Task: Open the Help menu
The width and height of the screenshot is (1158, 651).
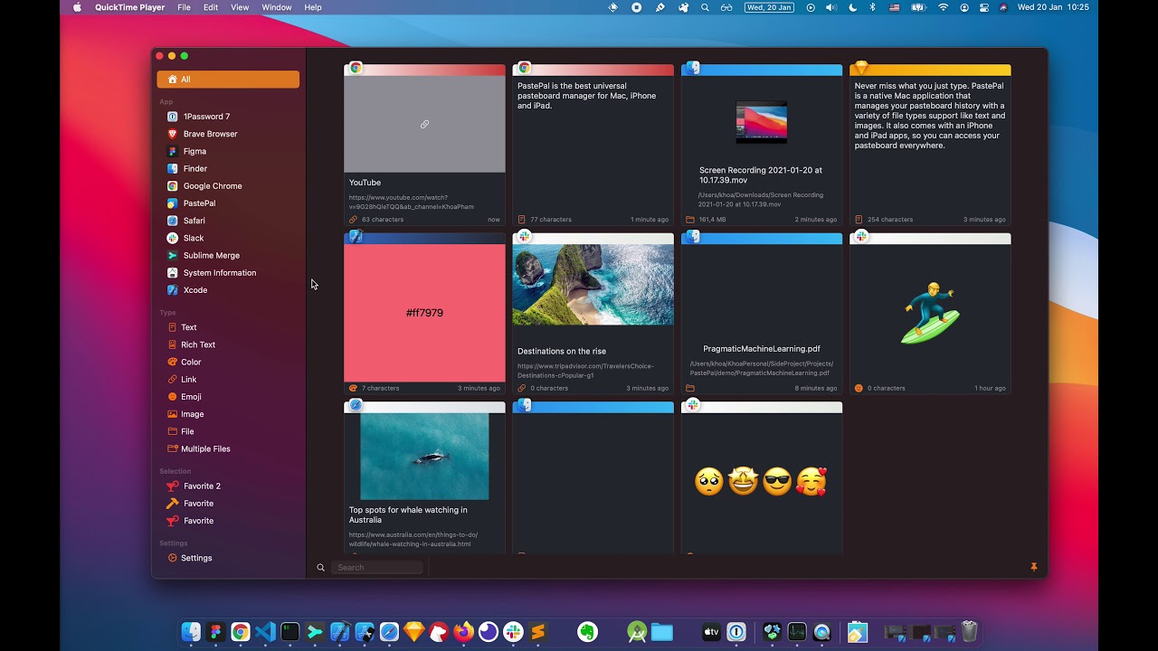Action: (313, 7)
